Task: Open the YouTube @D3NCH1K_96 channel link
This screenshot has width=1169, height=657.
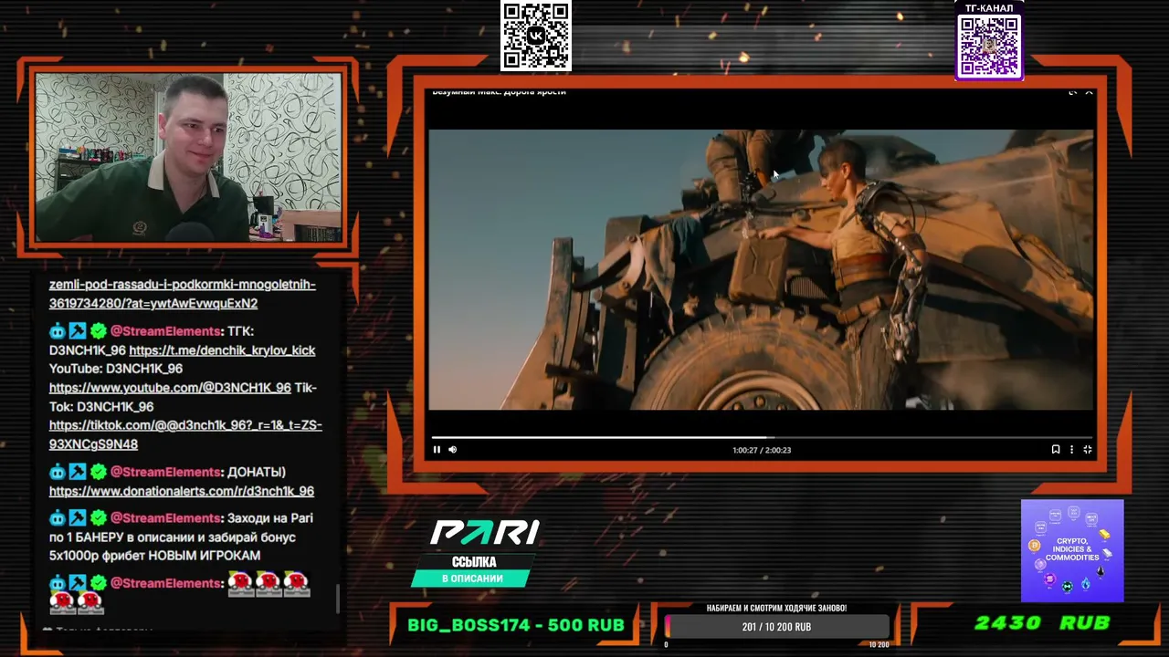Action: pyautogui.click(x=170, y=388)
